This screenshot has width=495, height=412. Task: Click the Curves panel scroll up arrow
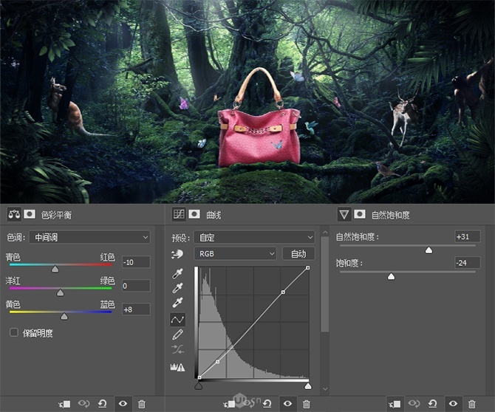(x=325, y=233)
